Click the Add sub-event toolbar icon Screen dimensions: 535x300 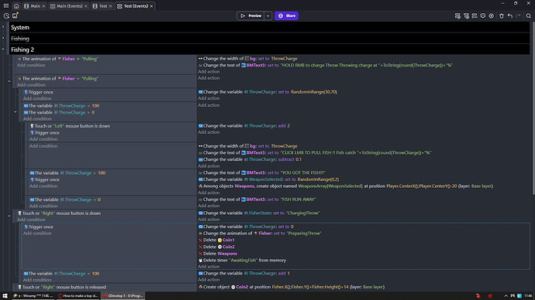[x=466, y=15]
